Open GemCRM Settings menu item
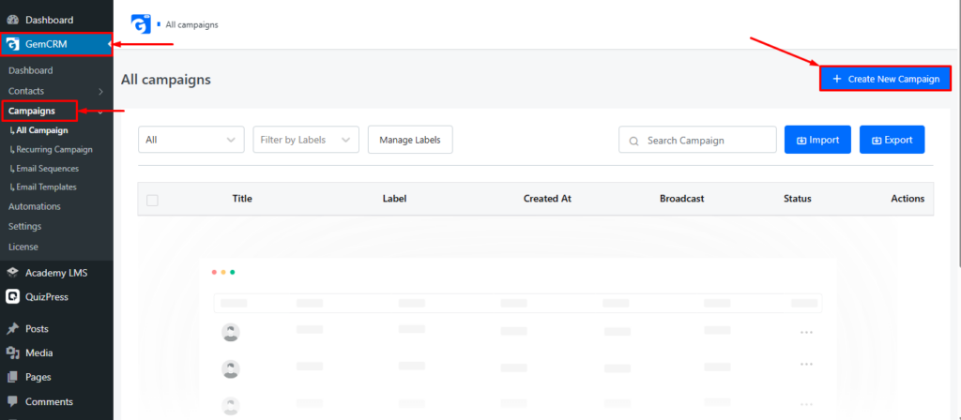 coord(25,227)
